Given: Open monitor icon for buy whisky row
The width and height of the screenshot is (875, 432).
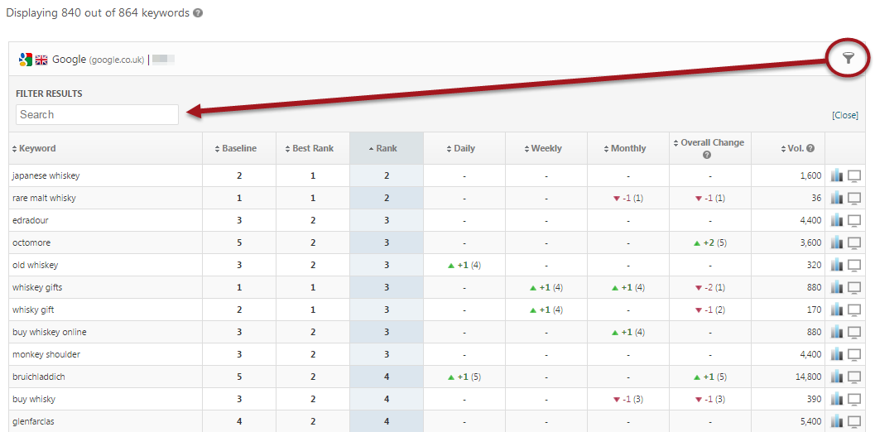Looking at the screenshot, I should point(854,399).
